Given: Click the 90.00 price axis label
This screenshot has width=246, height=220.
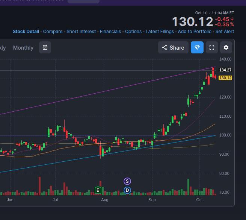Looking at the screenshot, I should (224, 154).
